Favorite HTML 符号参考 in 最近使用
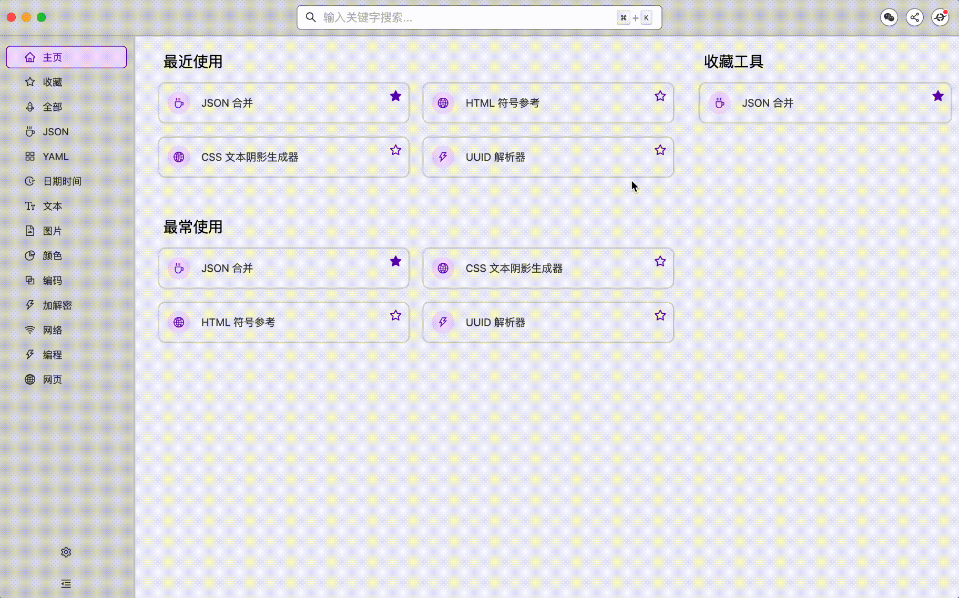 pos(660,96)
